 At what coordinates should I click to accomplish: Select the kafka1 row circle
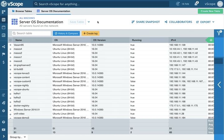[10, 94]
